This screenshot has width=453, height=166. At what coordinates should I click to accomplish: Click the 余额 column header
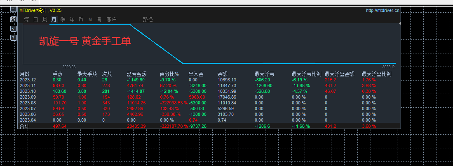click(x=223, y=74)
